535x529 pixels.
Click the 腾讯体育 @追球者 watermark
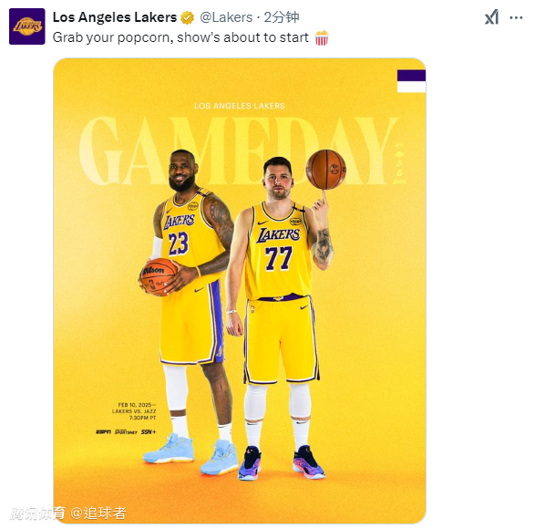point(68,513)
